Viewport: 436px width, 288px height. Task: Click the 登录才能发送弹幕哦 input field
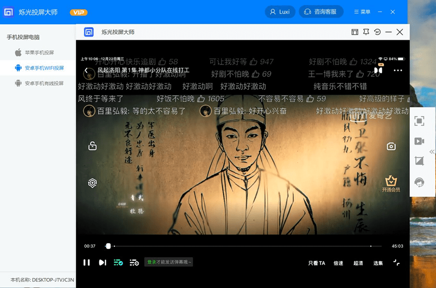click(168, 262)
